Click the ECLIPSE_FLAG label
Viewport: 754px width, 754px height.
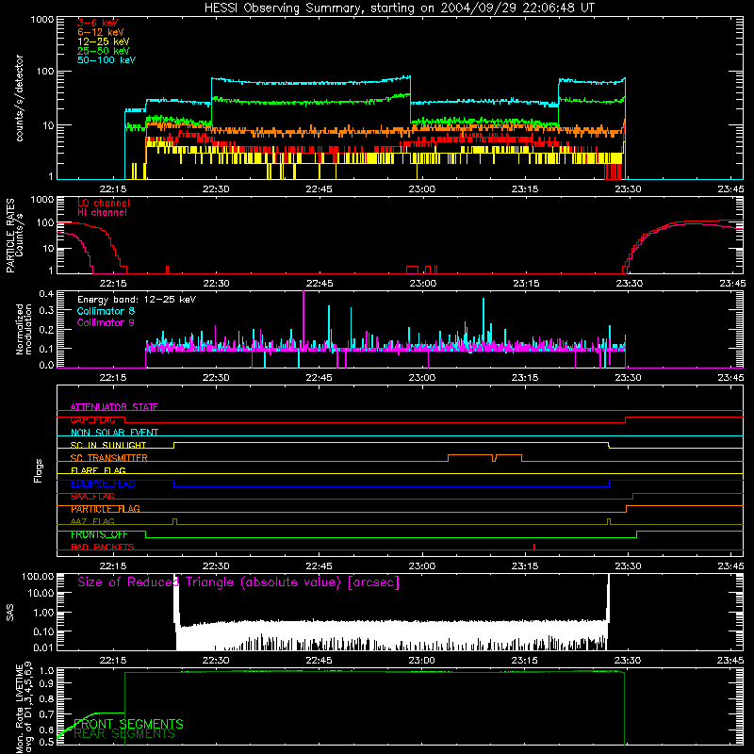(x=103, y=484)
